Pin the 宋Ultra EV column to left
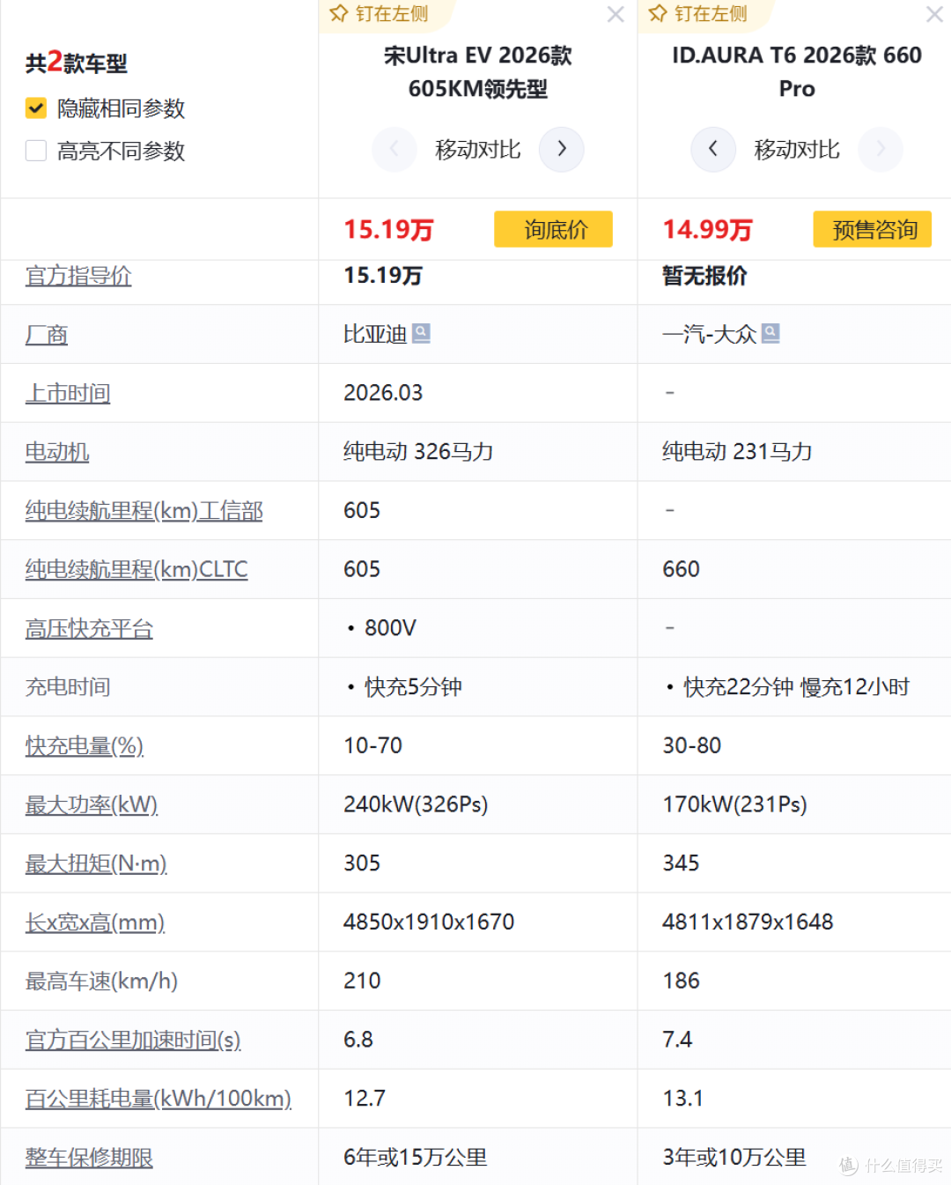The image size is (951, 1185). click(x=379, y=14)
